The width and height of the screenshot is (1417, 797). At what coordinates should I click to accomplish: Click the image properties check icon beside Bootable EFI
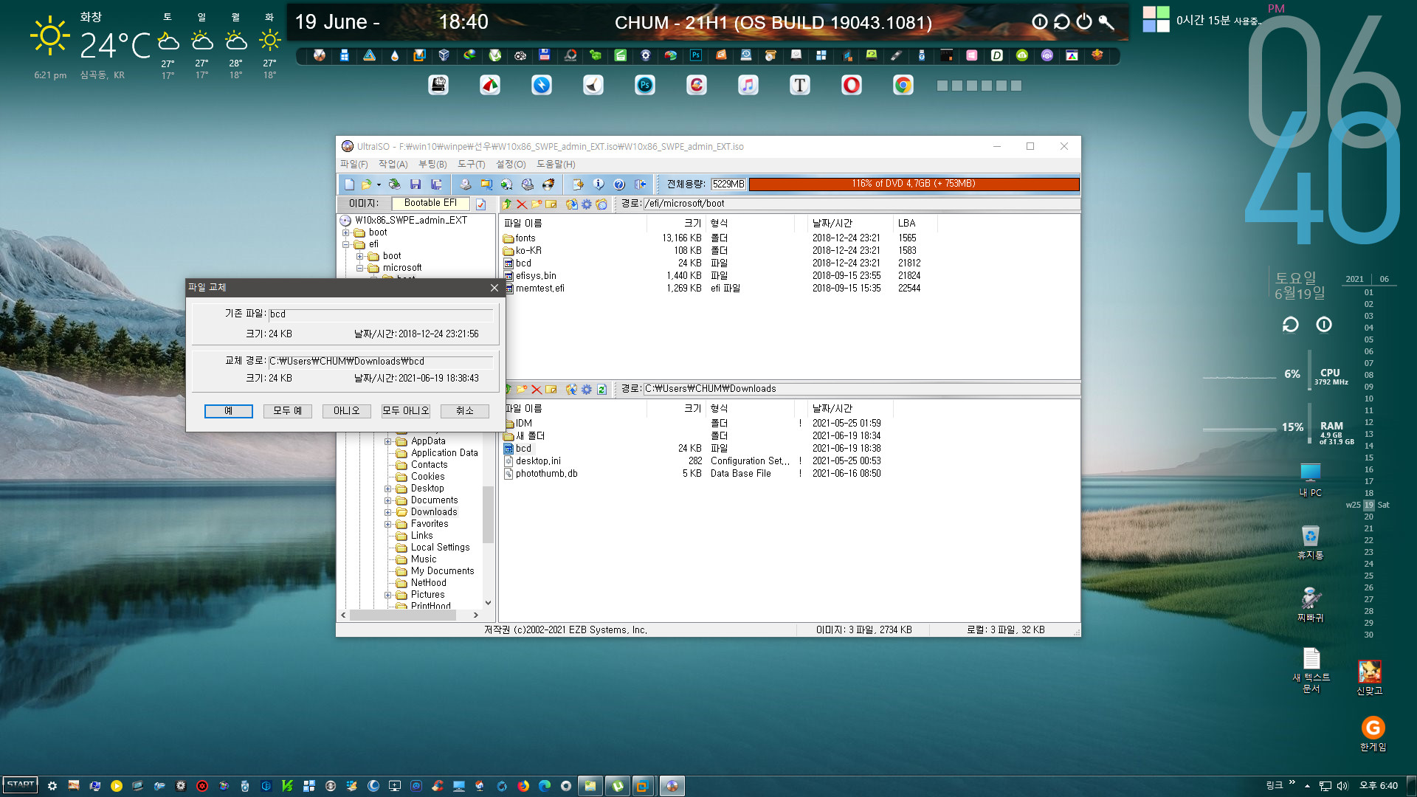click(x=480, y=204)
